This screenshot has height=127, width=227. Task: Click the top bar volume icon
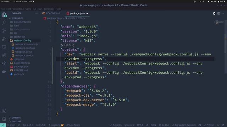212,1
